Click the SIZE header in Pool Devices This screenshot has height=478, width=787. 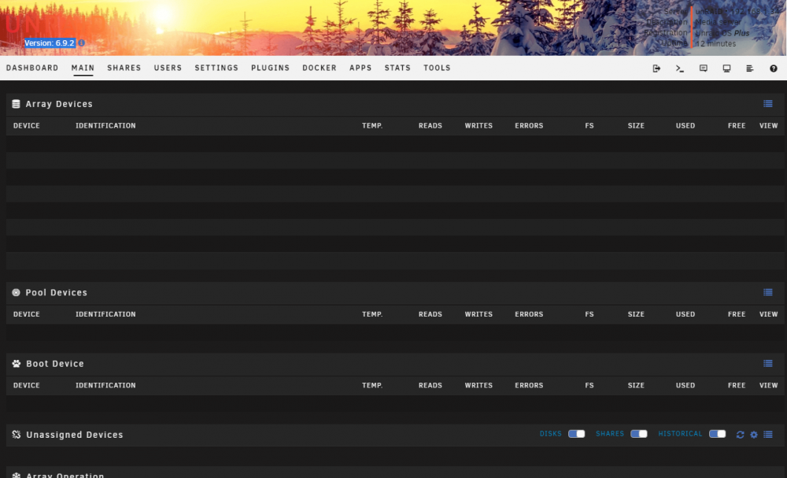point(636,314)
